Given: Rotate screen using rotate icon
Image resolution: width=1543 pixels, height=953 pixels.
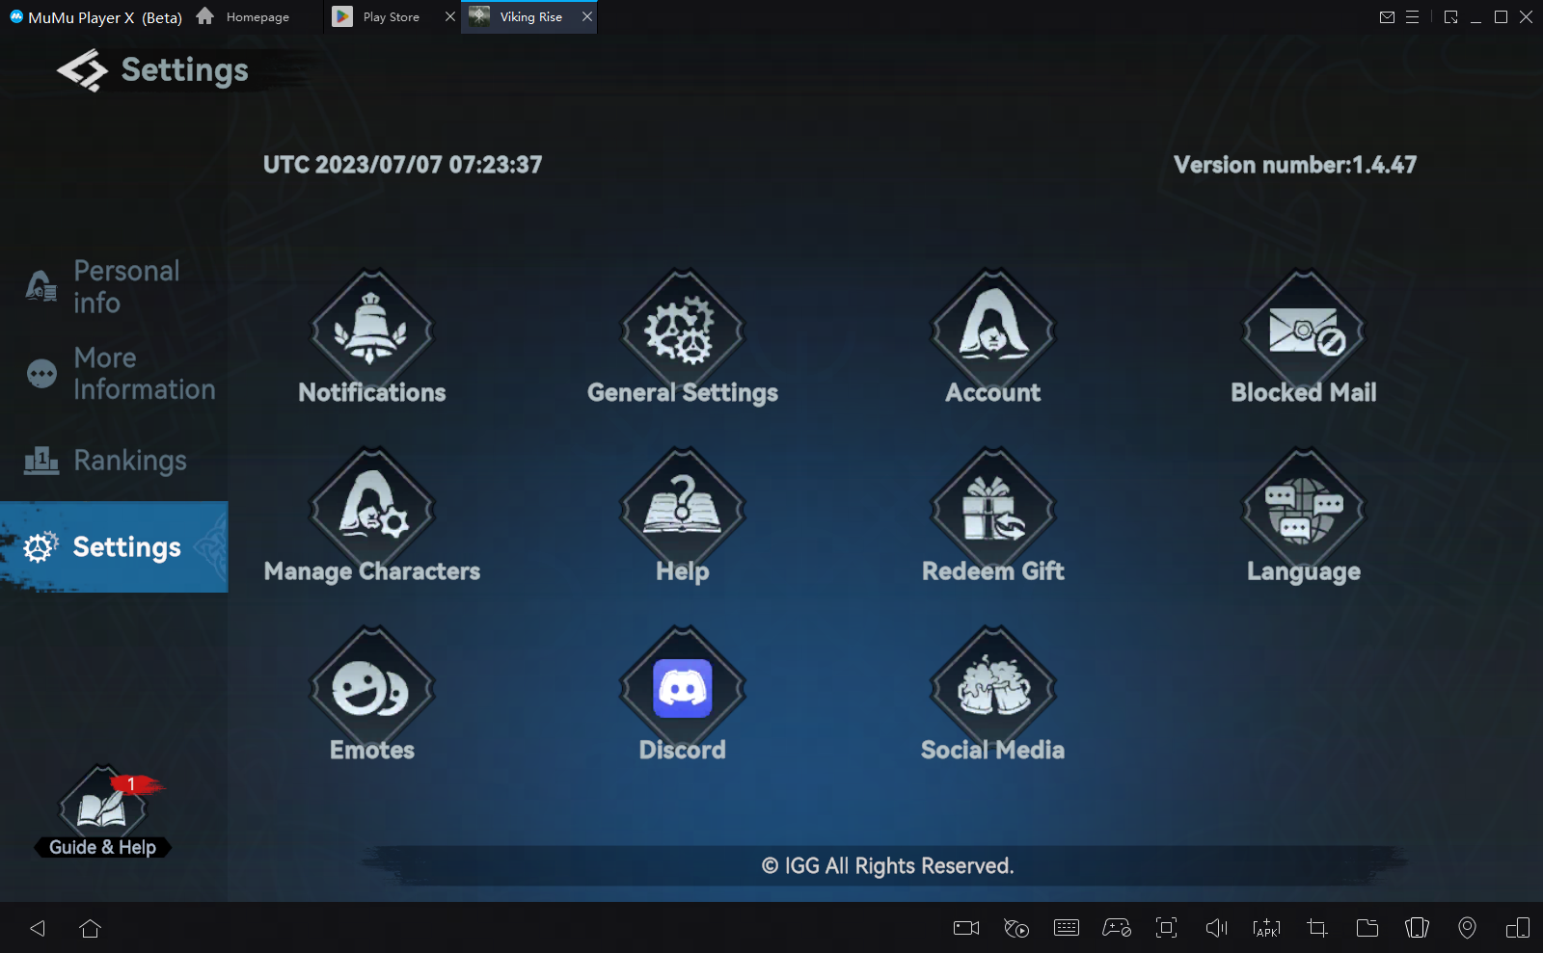Looking at the screenshot, I should click(x=1417, y=928).
